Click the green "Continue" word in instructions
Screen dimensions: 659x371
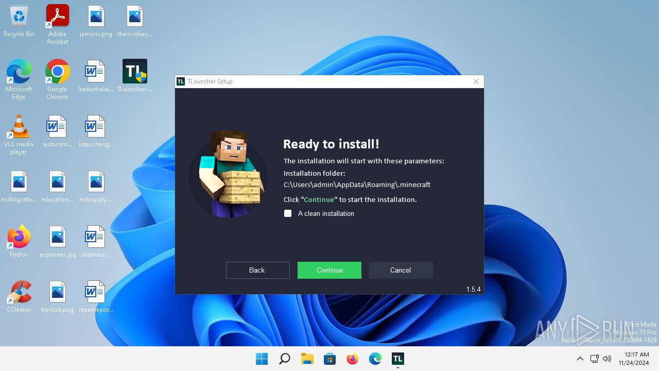(x=319, y=199)
